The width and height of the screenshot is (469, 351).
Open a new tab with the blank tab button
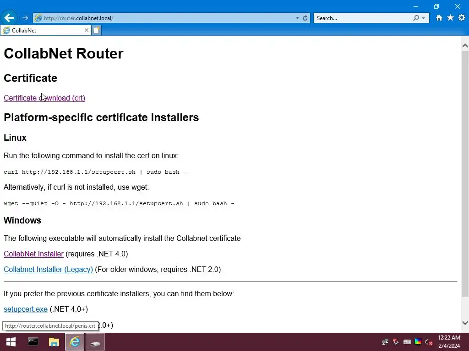coord(96,30)
